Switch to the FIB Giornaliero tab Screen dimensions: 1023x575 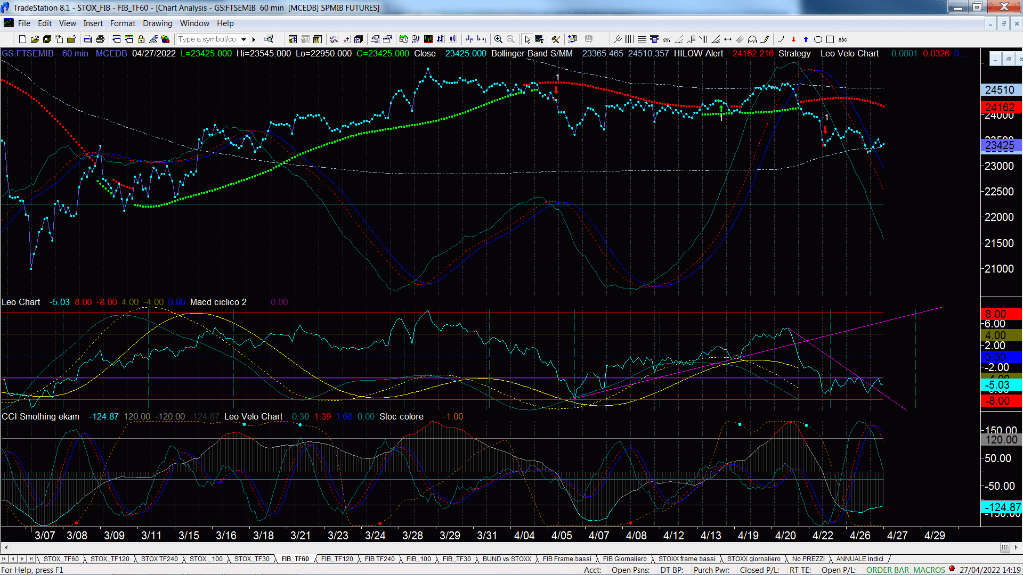click(x=624, y=559)
